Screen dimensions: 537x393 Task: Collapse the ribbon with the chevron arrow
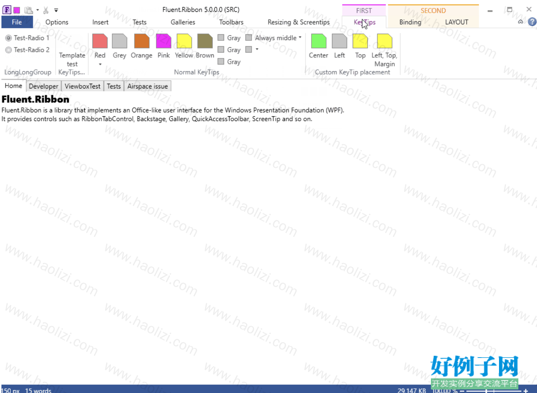pyautogui.click(x=521, y=22)
